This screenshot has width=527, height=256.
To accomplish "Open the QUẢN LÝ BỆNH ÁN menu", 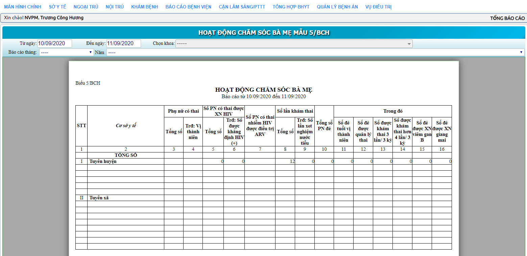I will pyautogui.click(x=337, y=7).
